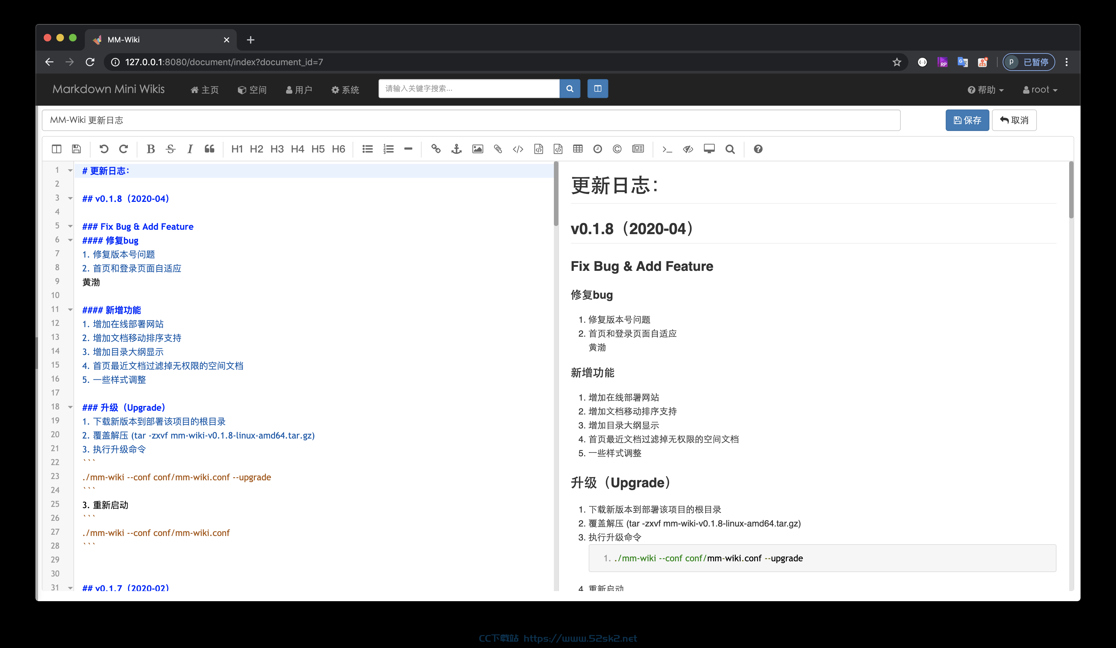
Task: Open the 空间 menu item
Action: 253,90
